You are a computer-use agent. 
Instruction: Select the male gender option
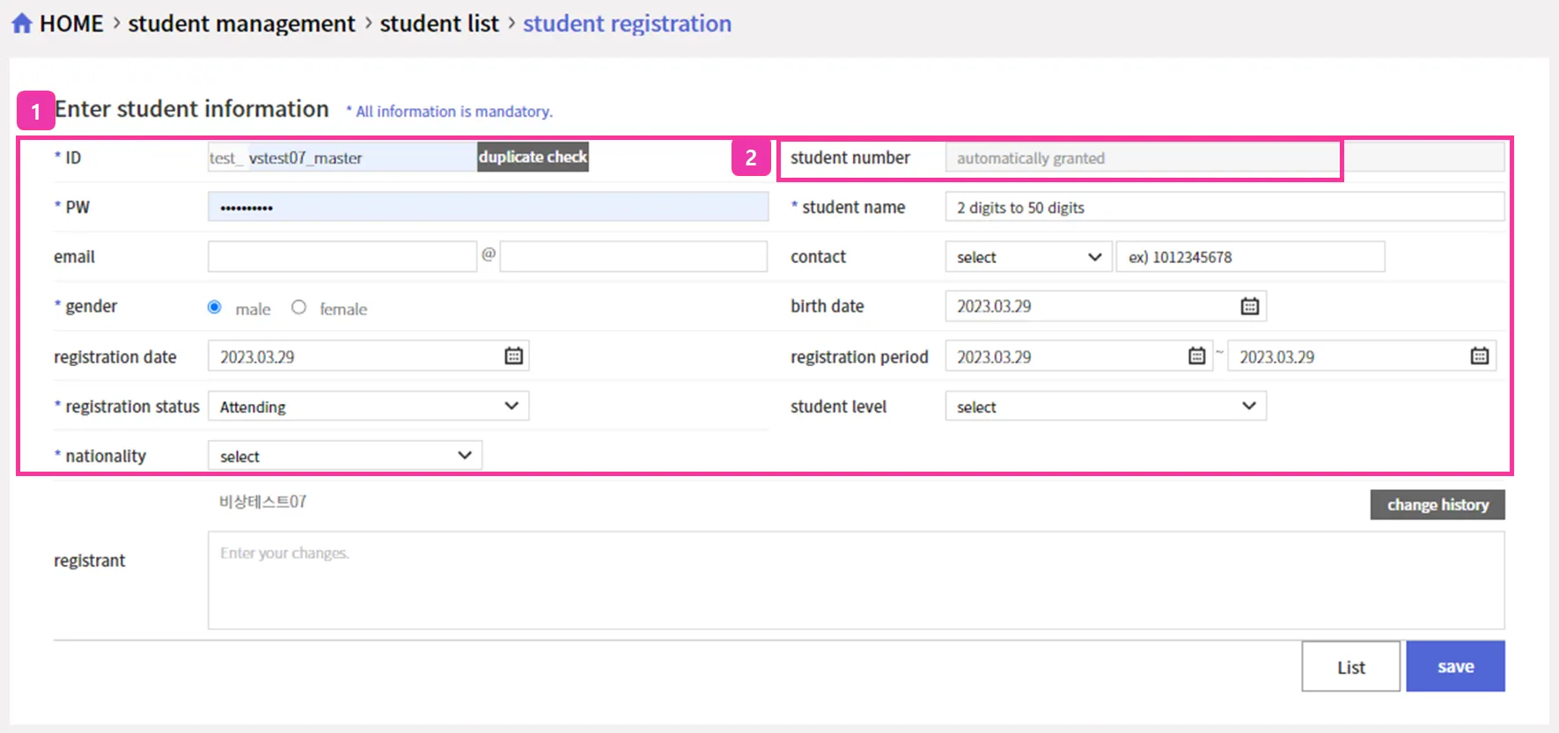pos(215,307)
